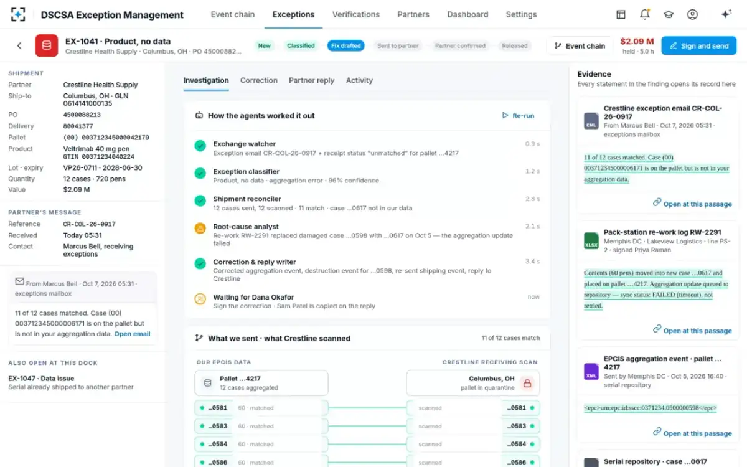
Task: Open the user profile icon
Action: point(692,14)
